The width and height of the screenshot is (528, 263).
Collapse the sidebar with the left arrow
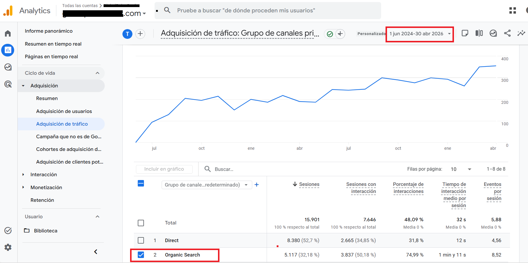96,252
